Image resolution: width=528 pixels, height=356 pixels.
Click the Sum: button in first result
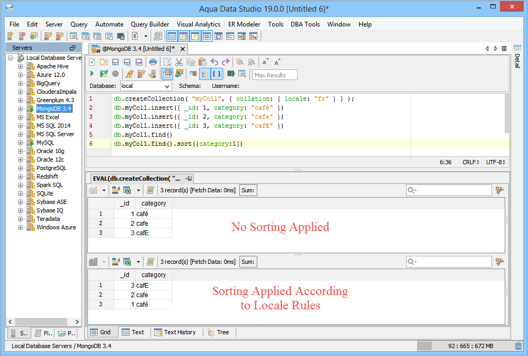coord(248,190)
